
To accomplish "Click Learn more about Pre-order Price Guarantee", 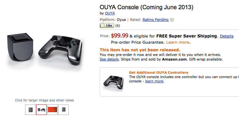I will click(x=178, y=42).
